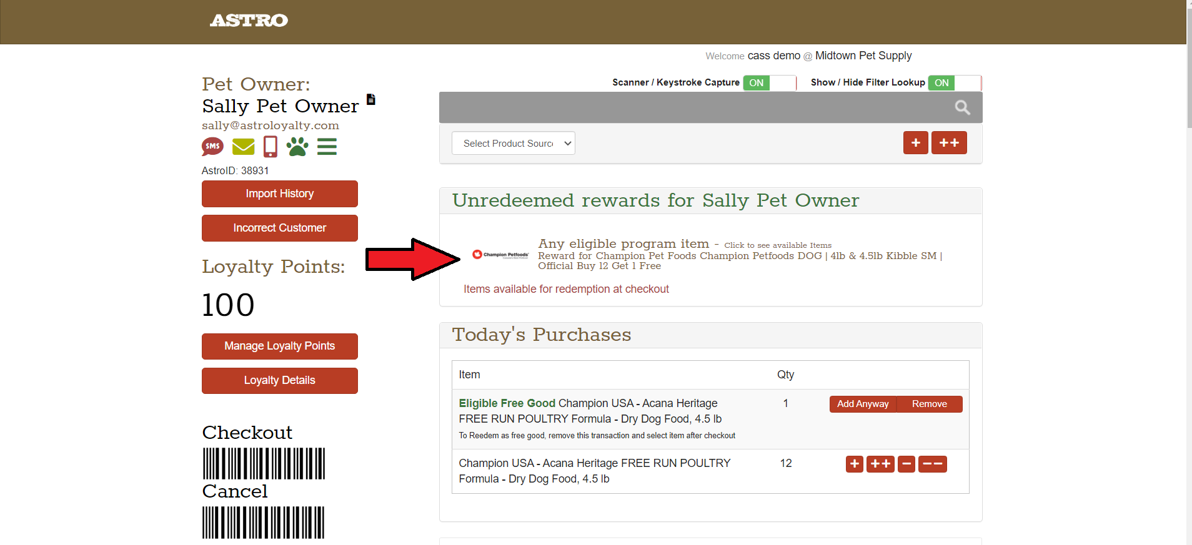This screenshot has width=1192, height=545.
Task: Click the 'Qty' column header
Action: 785,375
